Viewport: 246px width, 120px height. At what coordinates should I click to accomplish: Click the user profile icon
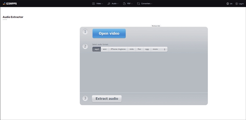236,4
